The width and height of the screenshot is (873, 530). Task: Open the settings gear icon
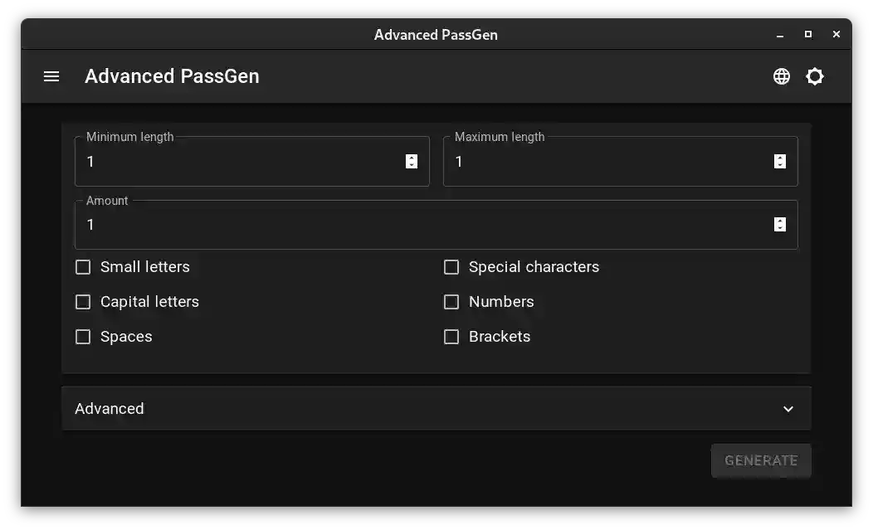click(x=814, y=75)
